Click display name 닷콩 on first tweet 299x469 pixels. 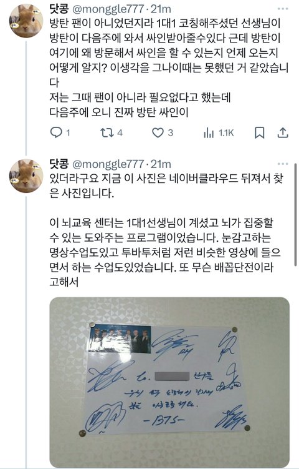(x=59, y=9)
